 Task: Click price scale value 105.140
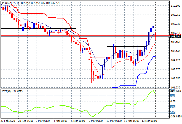(x=175, y=51)
